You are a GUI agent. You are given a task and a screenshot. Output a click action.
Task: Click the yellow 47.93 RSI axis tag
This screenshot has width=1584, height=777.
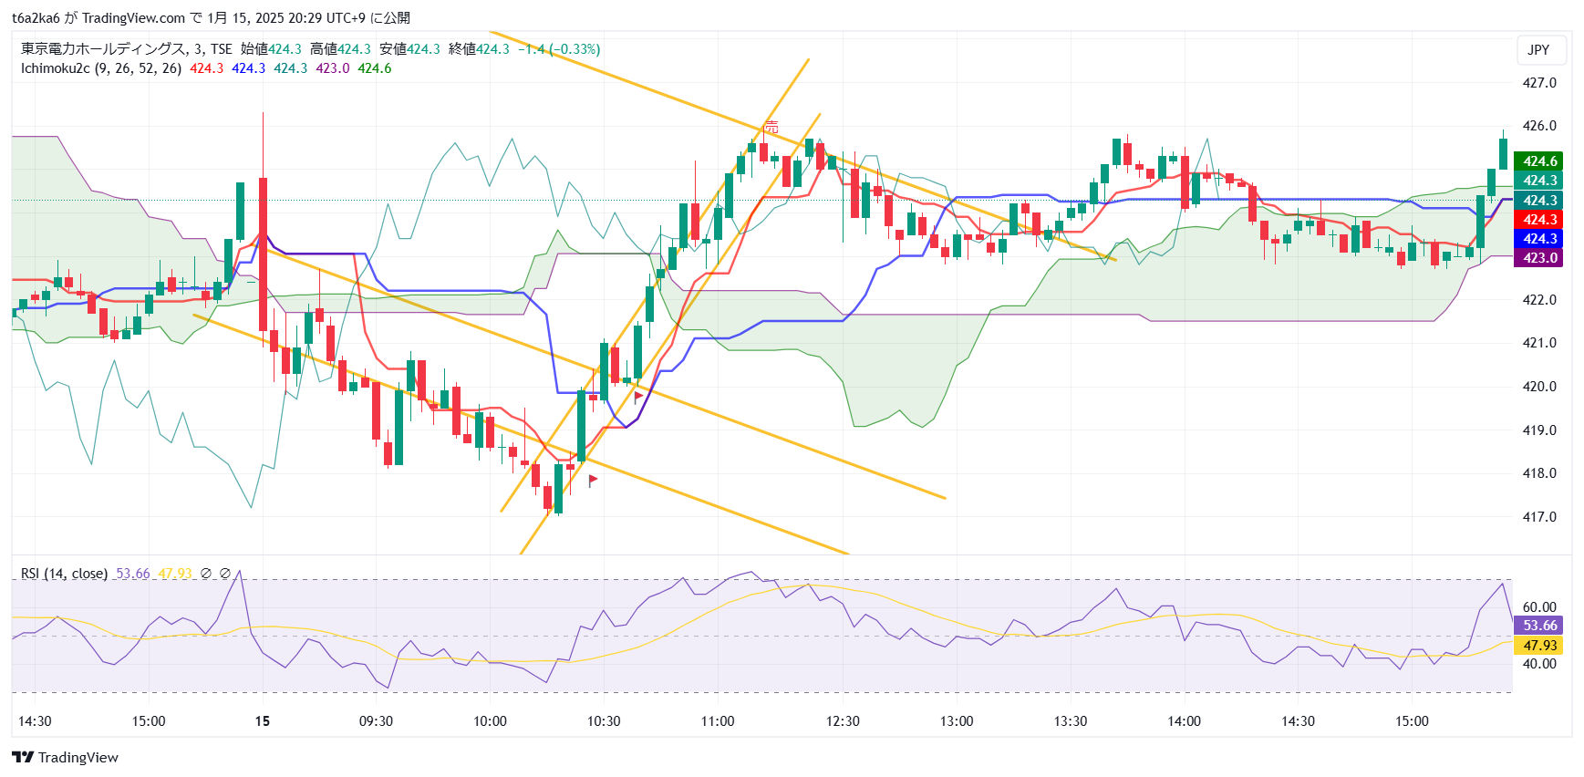[1539, 646]
